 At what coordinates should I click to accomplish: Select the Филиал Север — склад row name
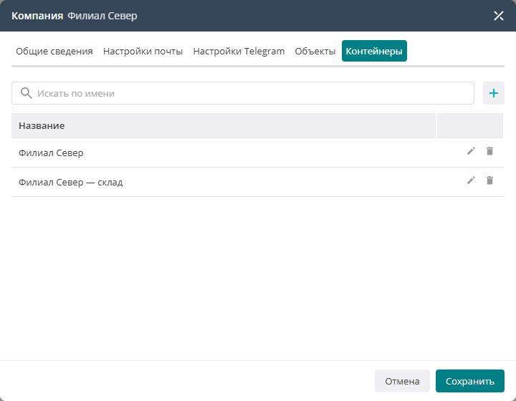click(x=71, y=182)
